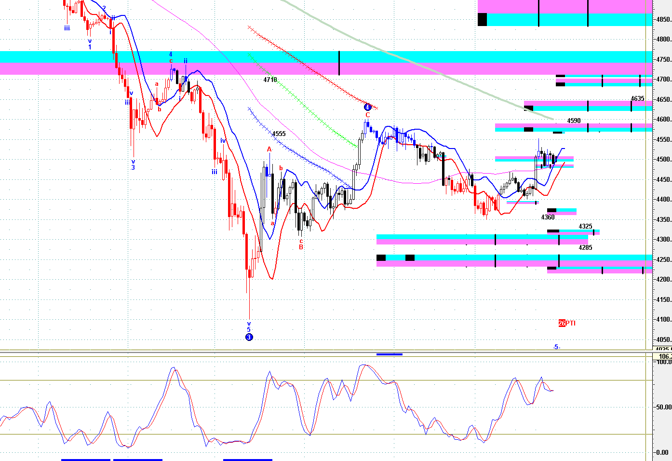Screen dimensions: 672x461
Task: Select the blue wave 1 label
Action: (90, 47)
